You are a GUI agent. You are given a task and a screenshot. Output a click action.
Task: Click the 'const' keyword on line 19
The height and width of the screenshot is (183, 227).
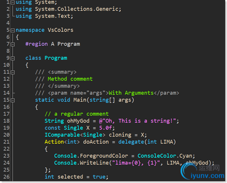coord(53,128)
